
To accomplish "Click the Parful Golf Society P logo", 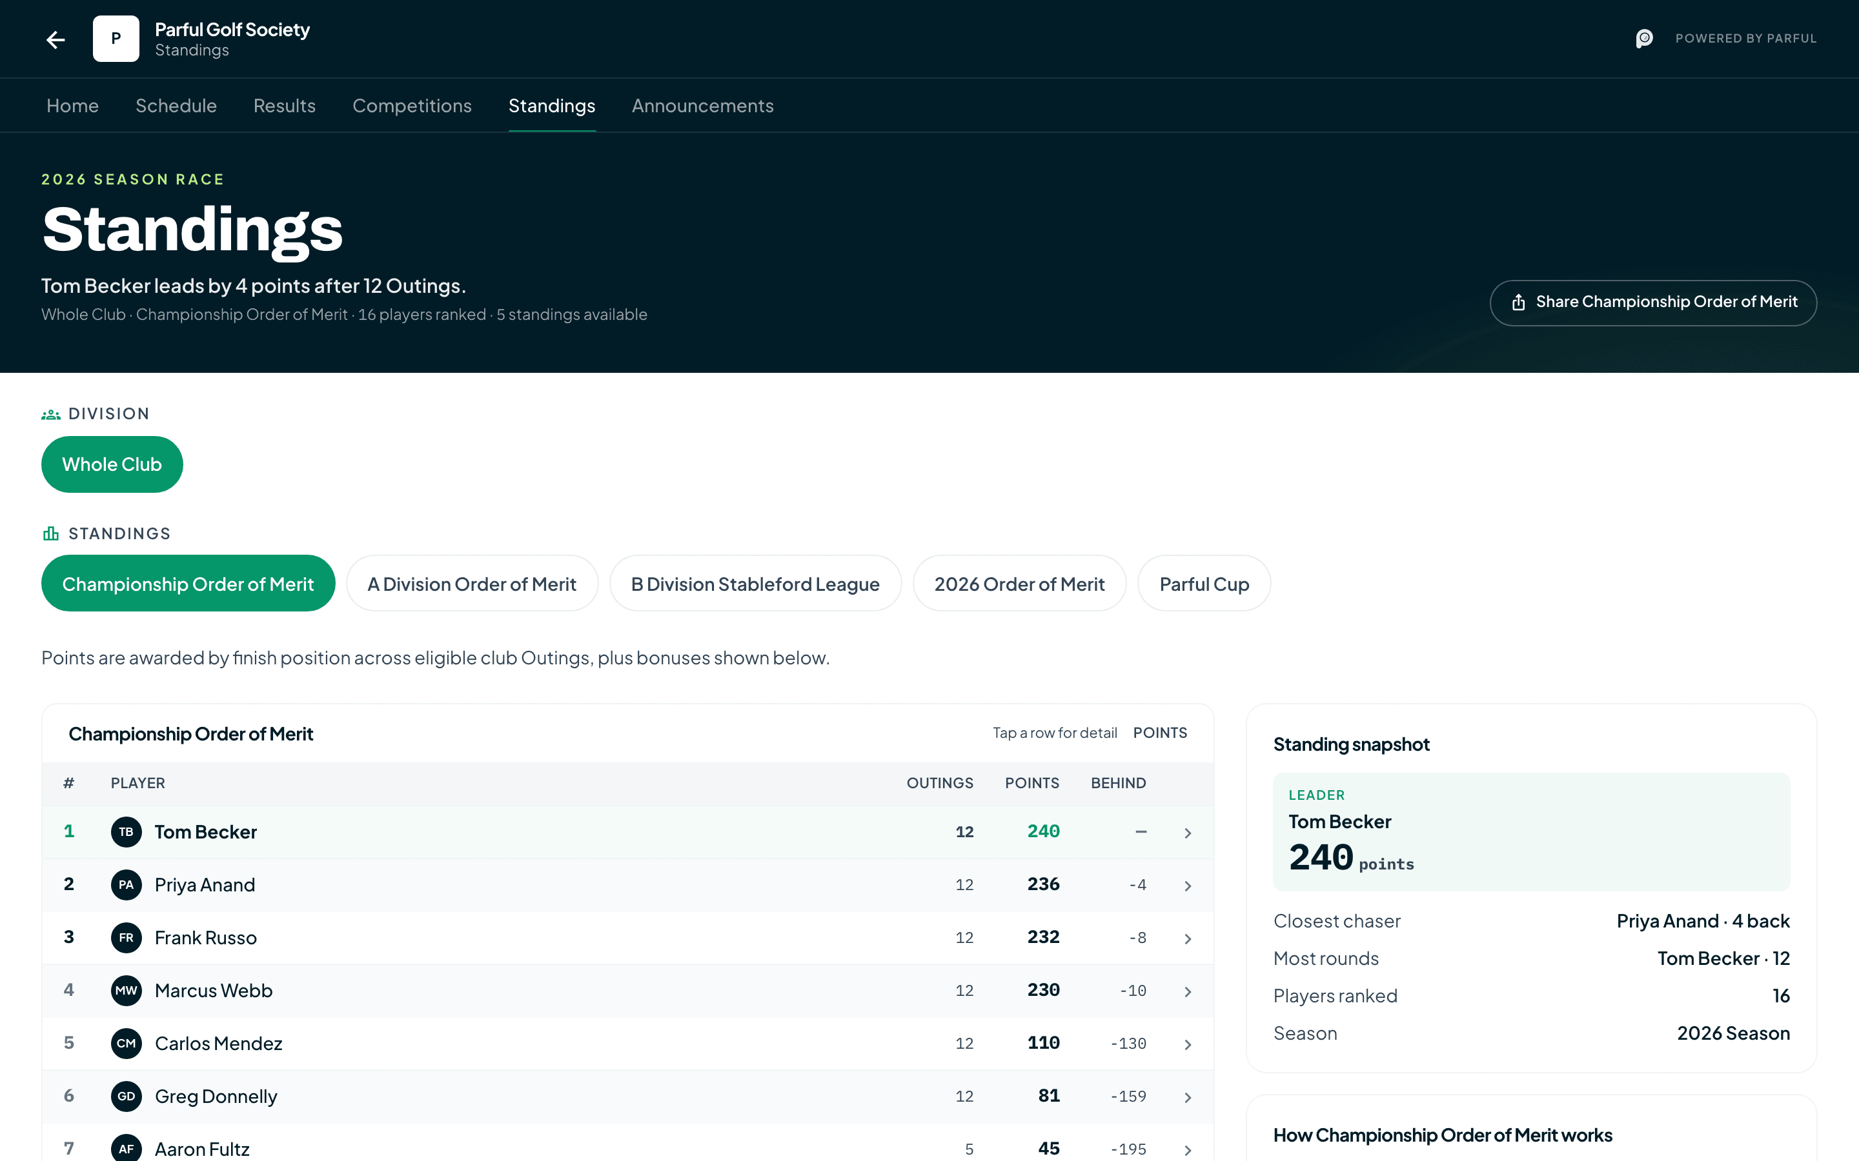I will pos(116,39).
